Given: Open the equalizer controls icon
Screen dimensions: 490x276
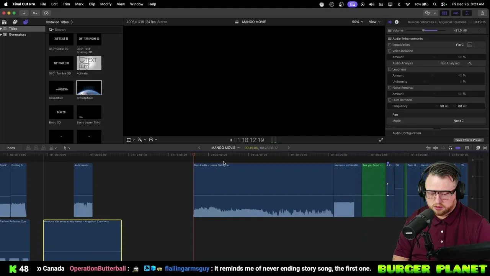Looking at the screenshot, I should click(x=470, y=45).
